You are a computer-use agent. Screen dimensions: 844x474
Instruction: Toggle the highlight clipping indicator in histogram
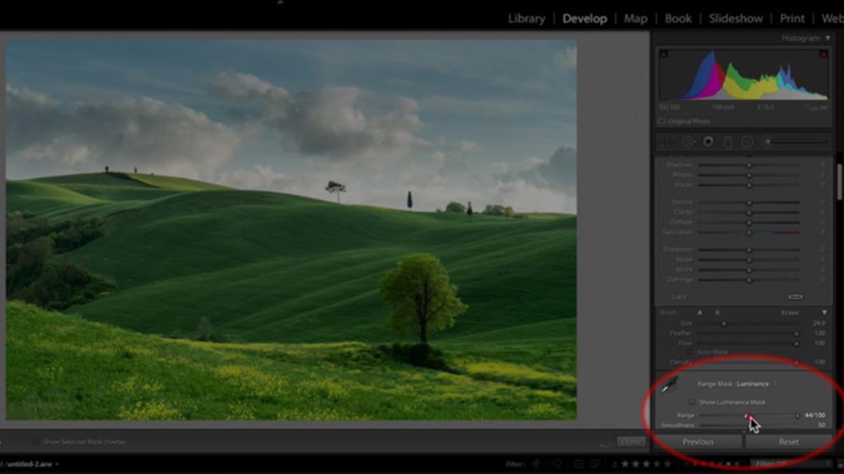point(824,54)
